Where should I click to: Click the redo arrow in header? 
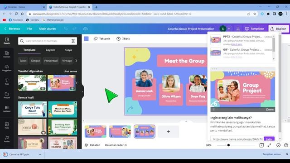[74, 29]
